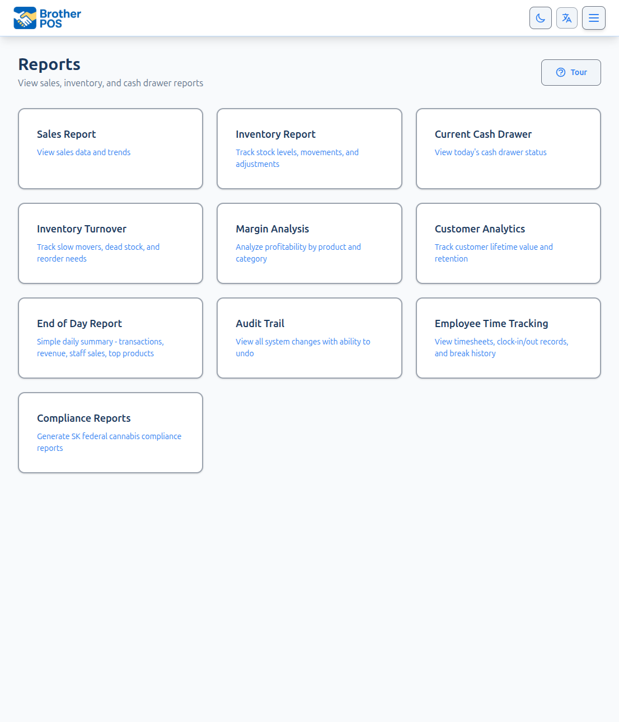Click the Brother POS logo
Screen dimensions: 619x722
(x=47, y=17)
